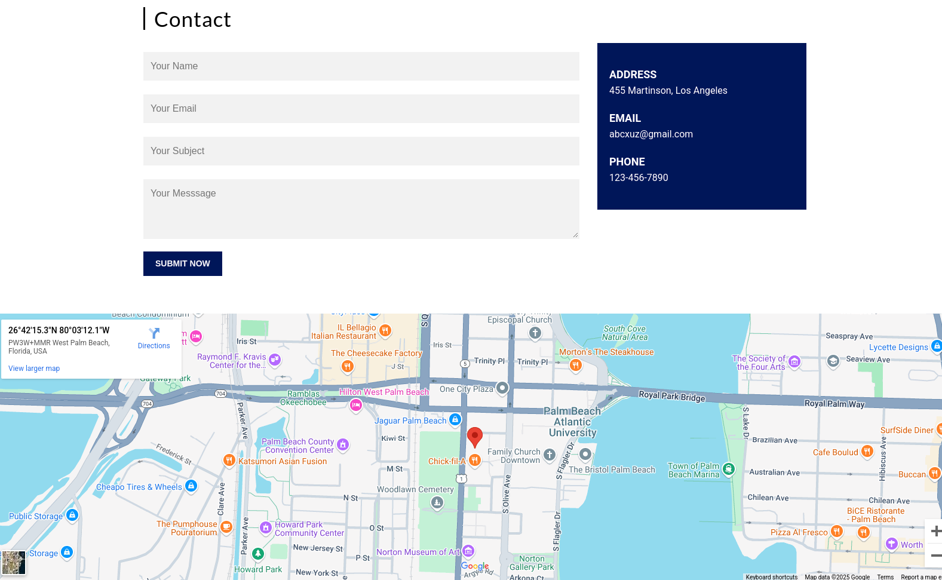Select The Cheesecake Factory restaurant icon

tap(347, 366)
